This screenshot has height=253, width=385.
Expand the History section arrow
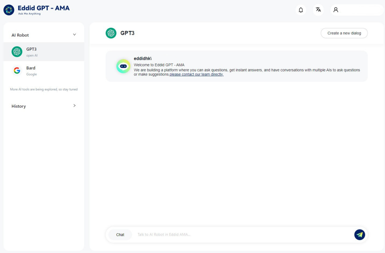pos(74,106)
